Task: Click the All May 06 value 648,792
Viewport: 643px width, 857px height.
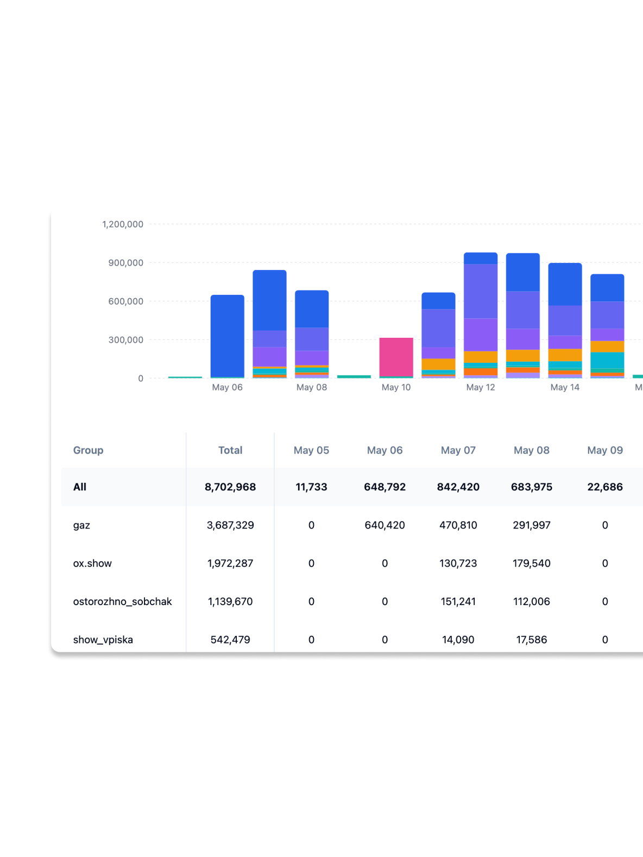Action: [384, 487]
